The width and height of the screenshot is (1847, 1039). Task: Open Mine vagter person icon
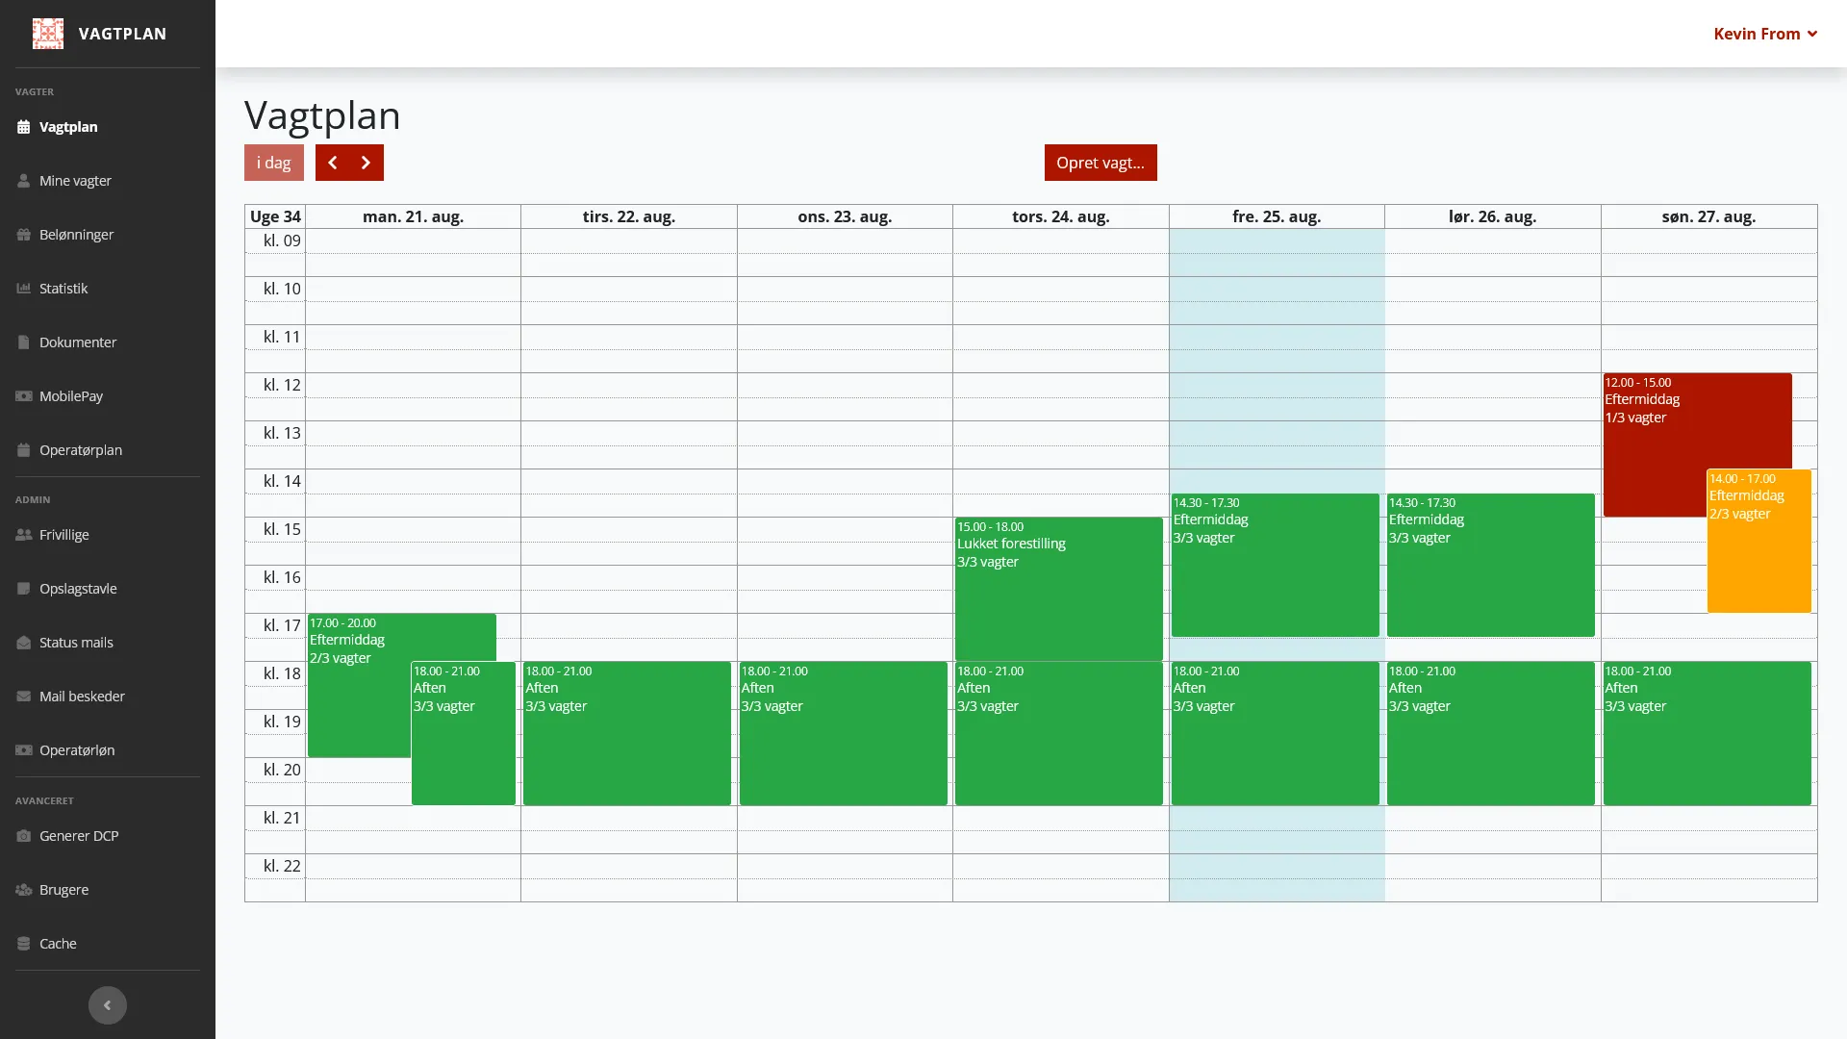click(23, 181)
